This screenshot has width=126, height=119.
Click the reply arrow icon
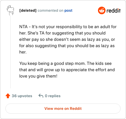tap(41, 96)
